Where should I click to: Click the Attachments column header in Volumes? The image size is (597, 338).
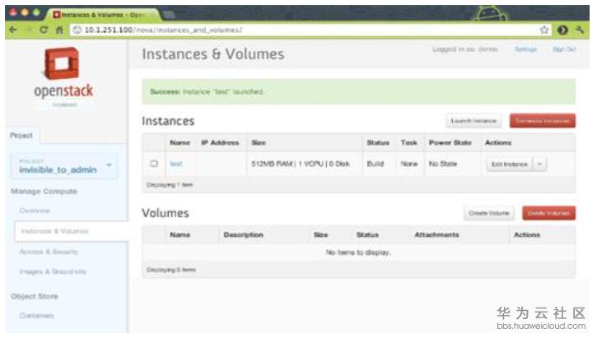[x=436, y=234]
